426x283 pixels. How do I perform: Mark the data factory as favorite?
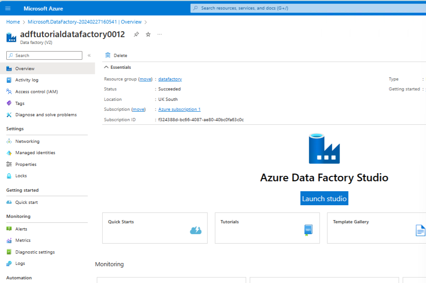pyautogui.click(x=148, y=34)
